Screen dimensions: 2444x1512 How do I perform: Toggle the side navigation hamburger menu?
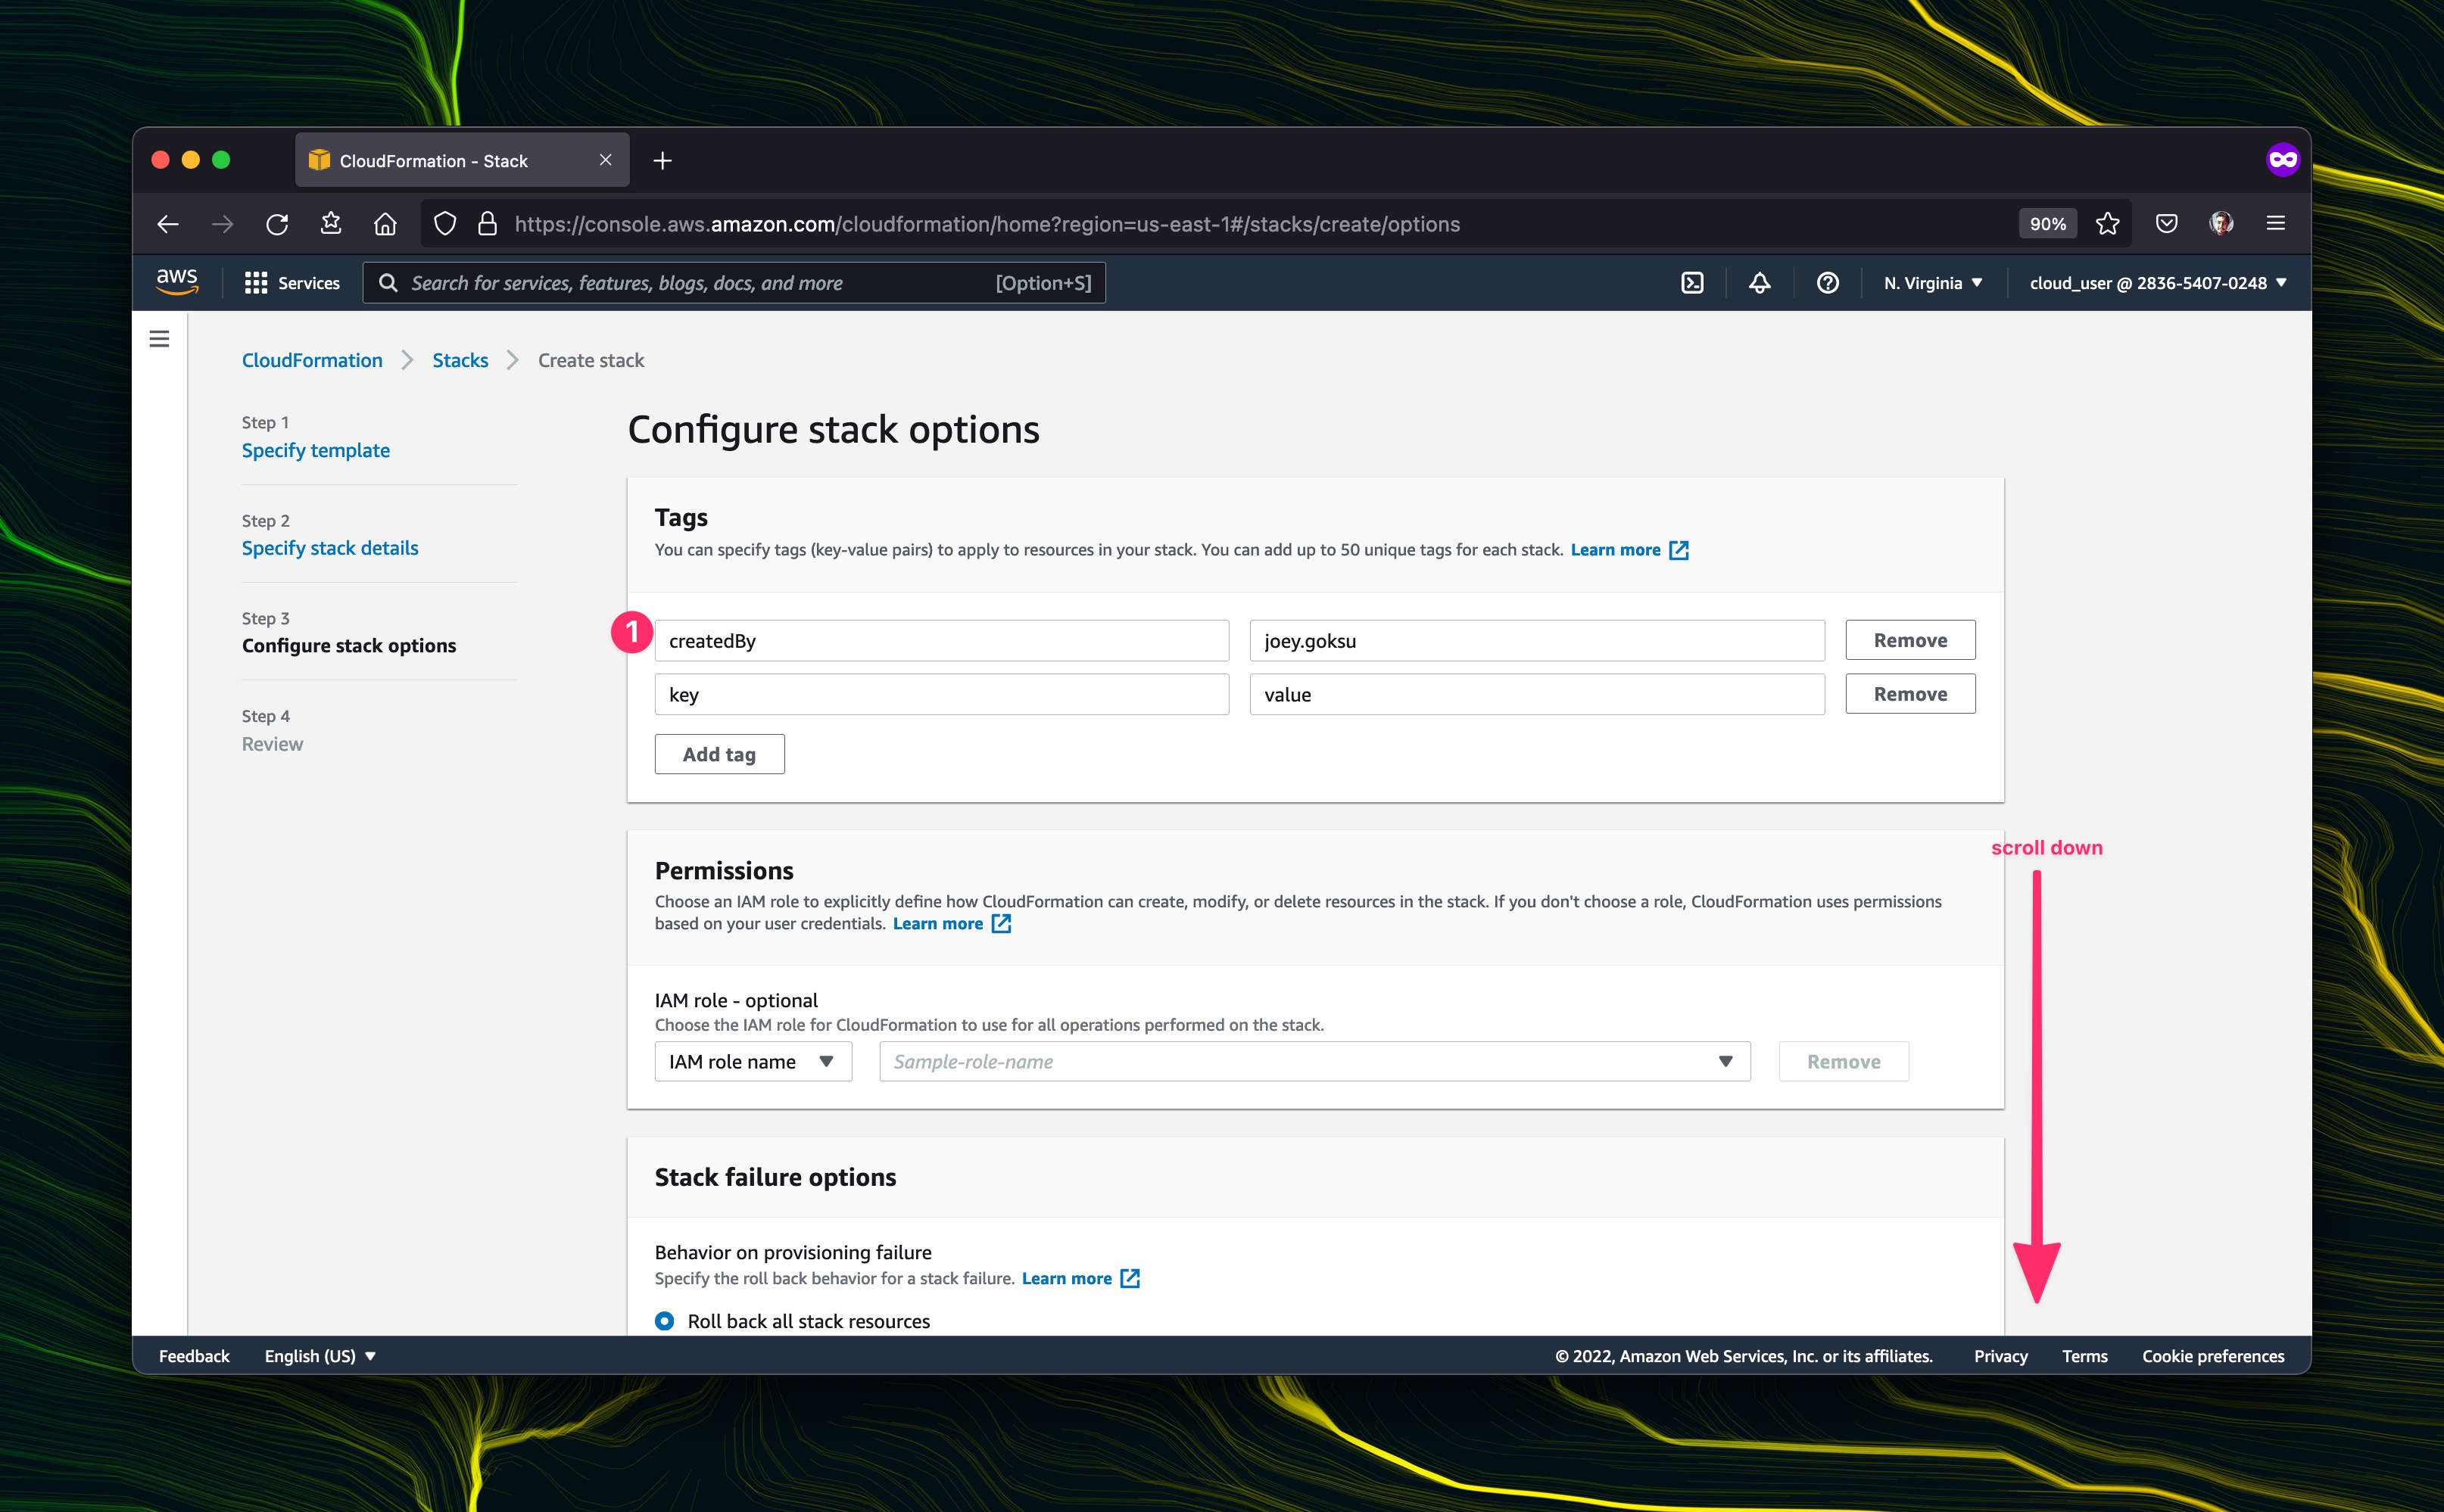[x=159, y=339]
